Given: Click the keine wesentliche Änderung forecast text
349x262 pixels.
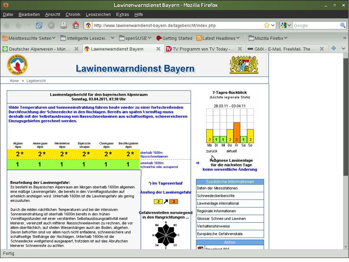Looking at the screenshot, I should click(x=230, y=169).
